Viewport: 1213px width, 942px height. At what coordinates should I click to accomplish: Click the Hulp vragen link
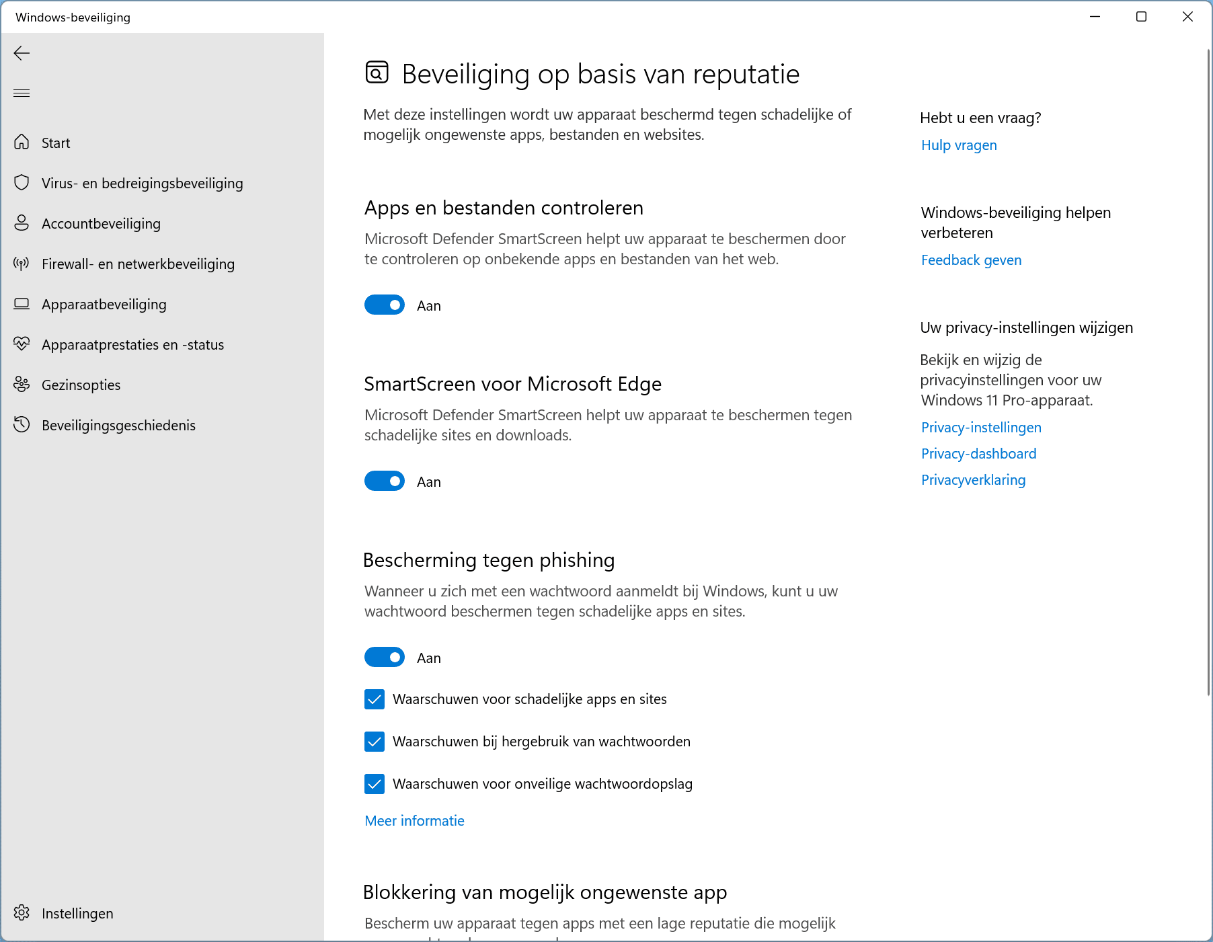pyautogui.click(x=959, y=145)
